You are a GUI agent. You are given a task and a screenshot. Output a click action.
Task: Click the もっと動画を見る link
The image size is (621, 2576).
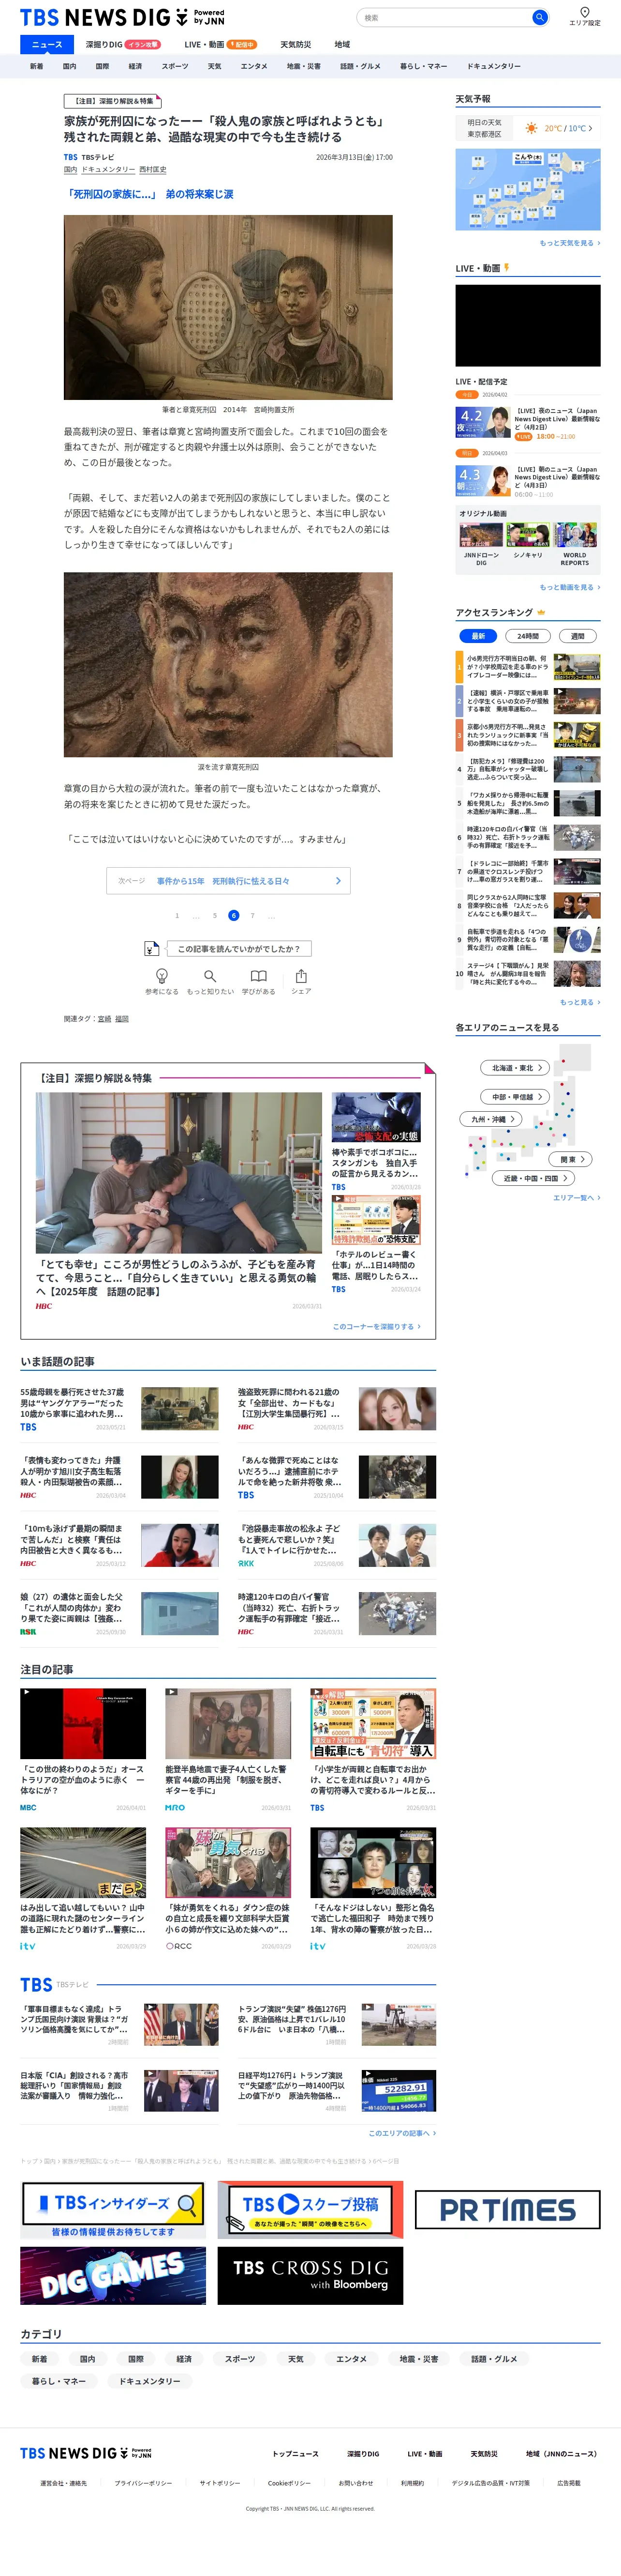pos(570,588)
